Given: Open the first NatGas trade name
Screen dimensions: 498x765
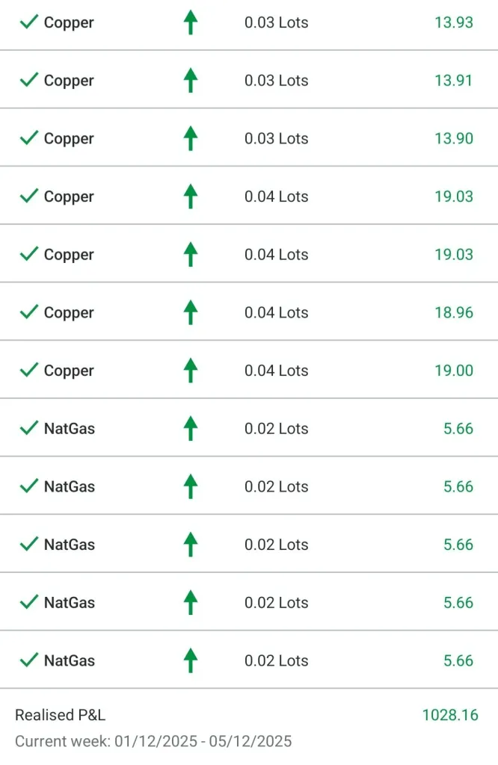Looking at the screenshot, I should (70, 429).
